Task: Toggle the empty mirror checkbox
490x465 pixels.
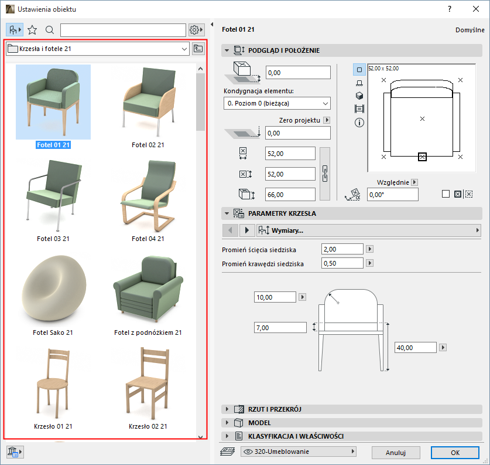Action: pos(446,194)
